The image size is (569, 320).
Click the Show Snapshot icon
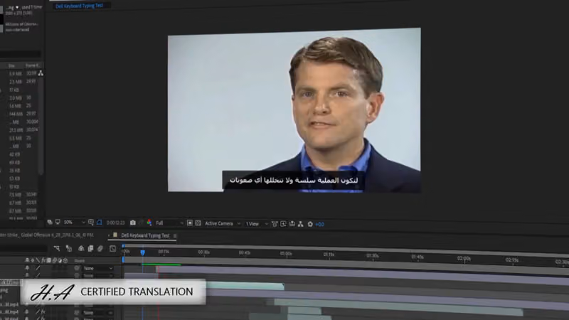[x=141, y=223]
